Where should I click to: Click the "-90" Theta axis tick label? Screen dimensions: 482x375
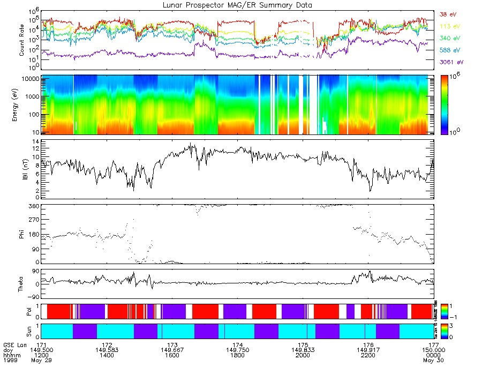34,297
